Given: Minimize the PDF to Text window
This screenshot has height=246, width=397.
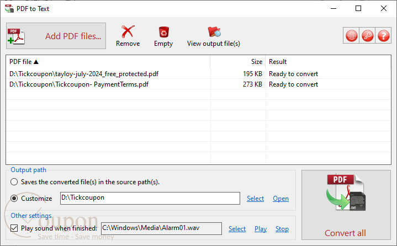Looking at the screenshot, I should click(334, 8).
